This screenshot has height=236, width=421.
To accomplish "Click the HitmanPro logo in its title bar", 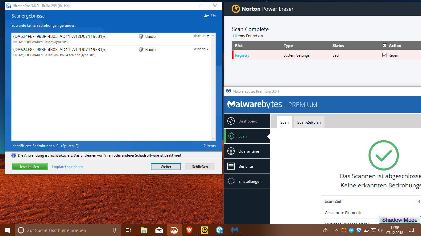I will 8,6.
